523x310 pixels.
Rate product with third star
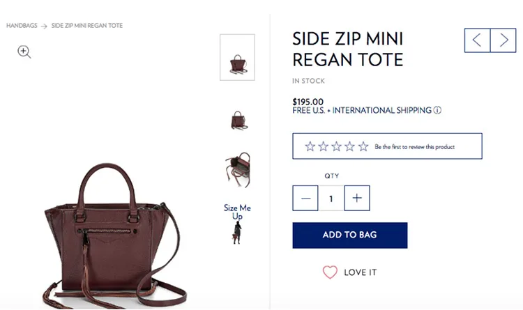pos(337,147)
